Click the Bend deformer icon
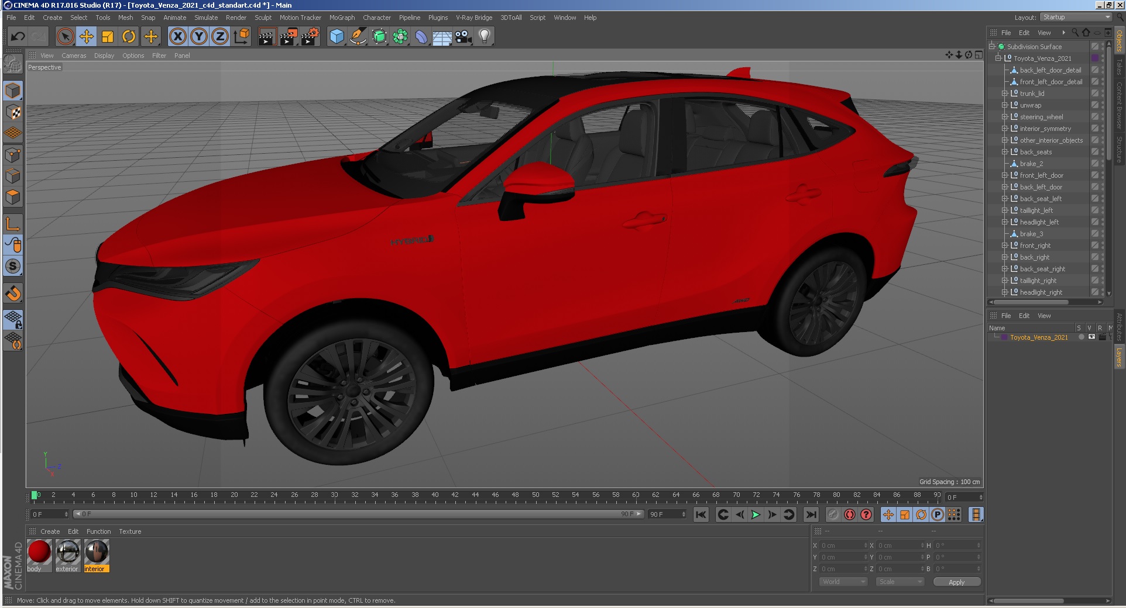 [421, 36]
